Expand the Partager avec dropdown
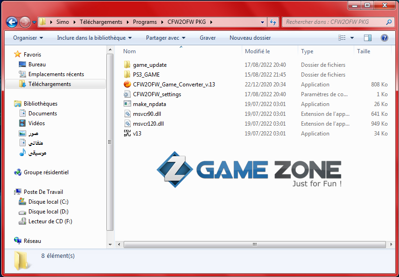This screenshot has height=277, width=399. [x=165, y=38]
